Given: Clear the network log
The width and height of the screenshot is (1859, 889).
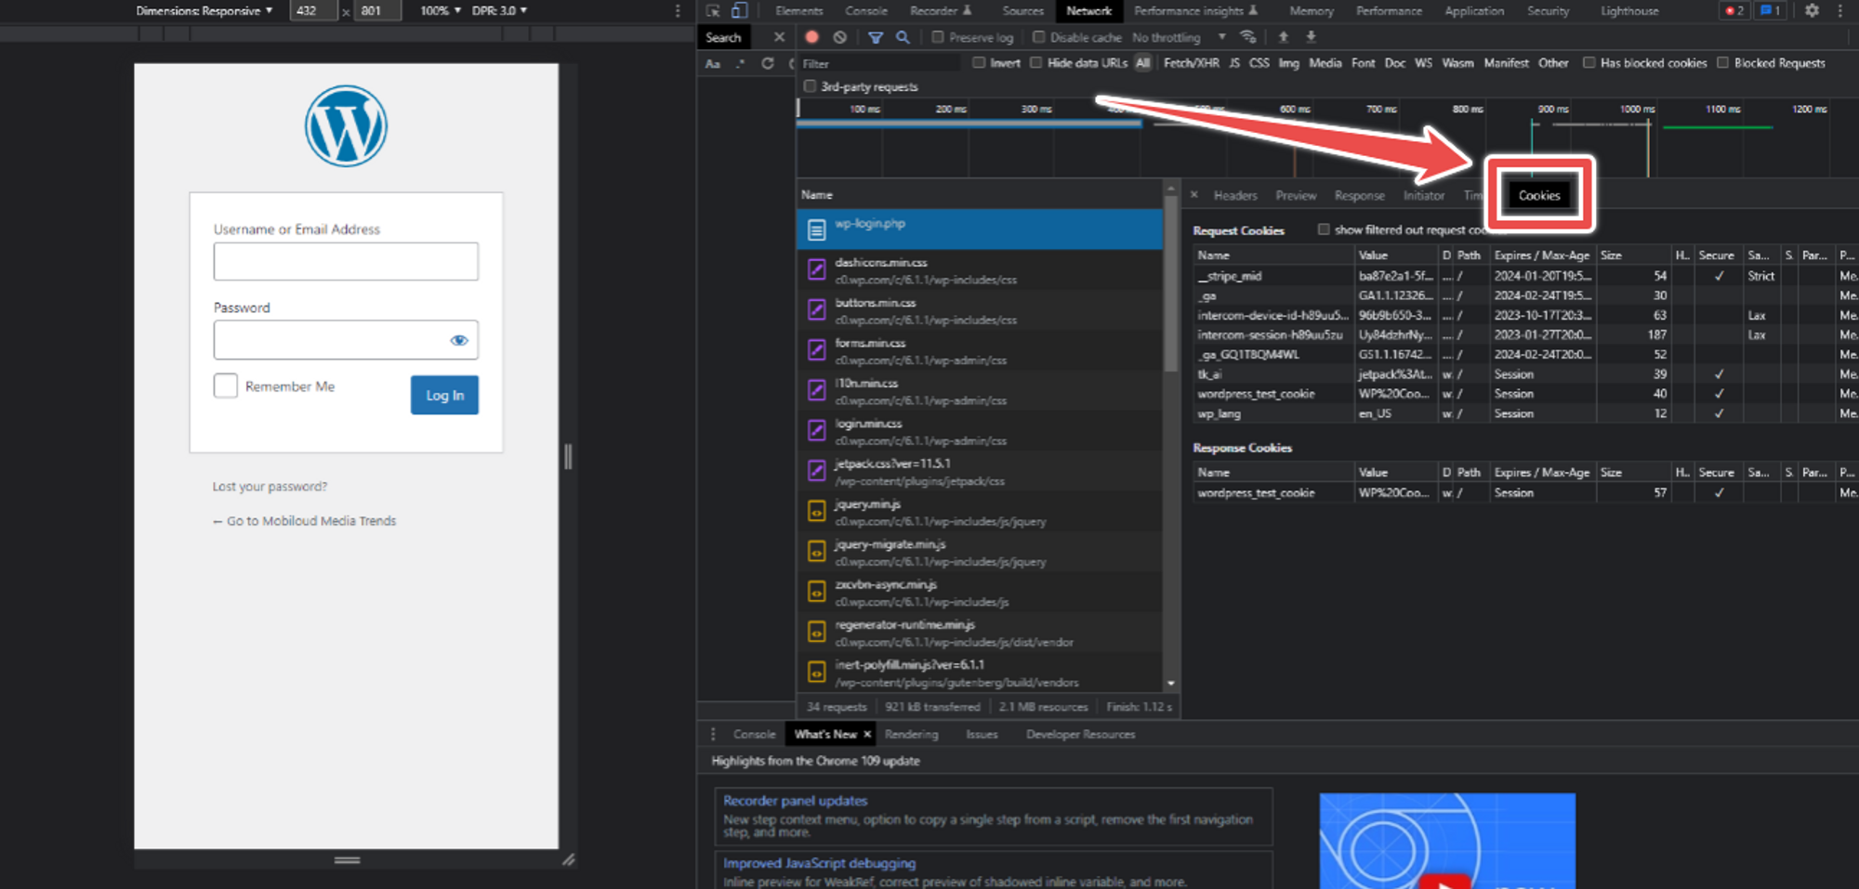Looking at the screenshot, I should 840,37.
